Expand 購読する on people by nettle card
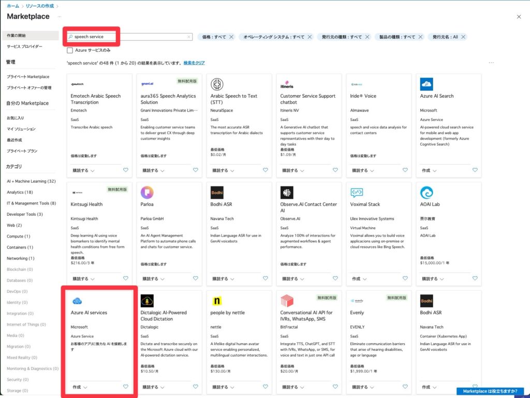The width and height of the screenshot is (530, 398). pyautogui.click(x=224, y=387)
